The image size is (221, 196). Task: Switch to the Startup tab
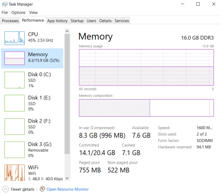[77, 21]
